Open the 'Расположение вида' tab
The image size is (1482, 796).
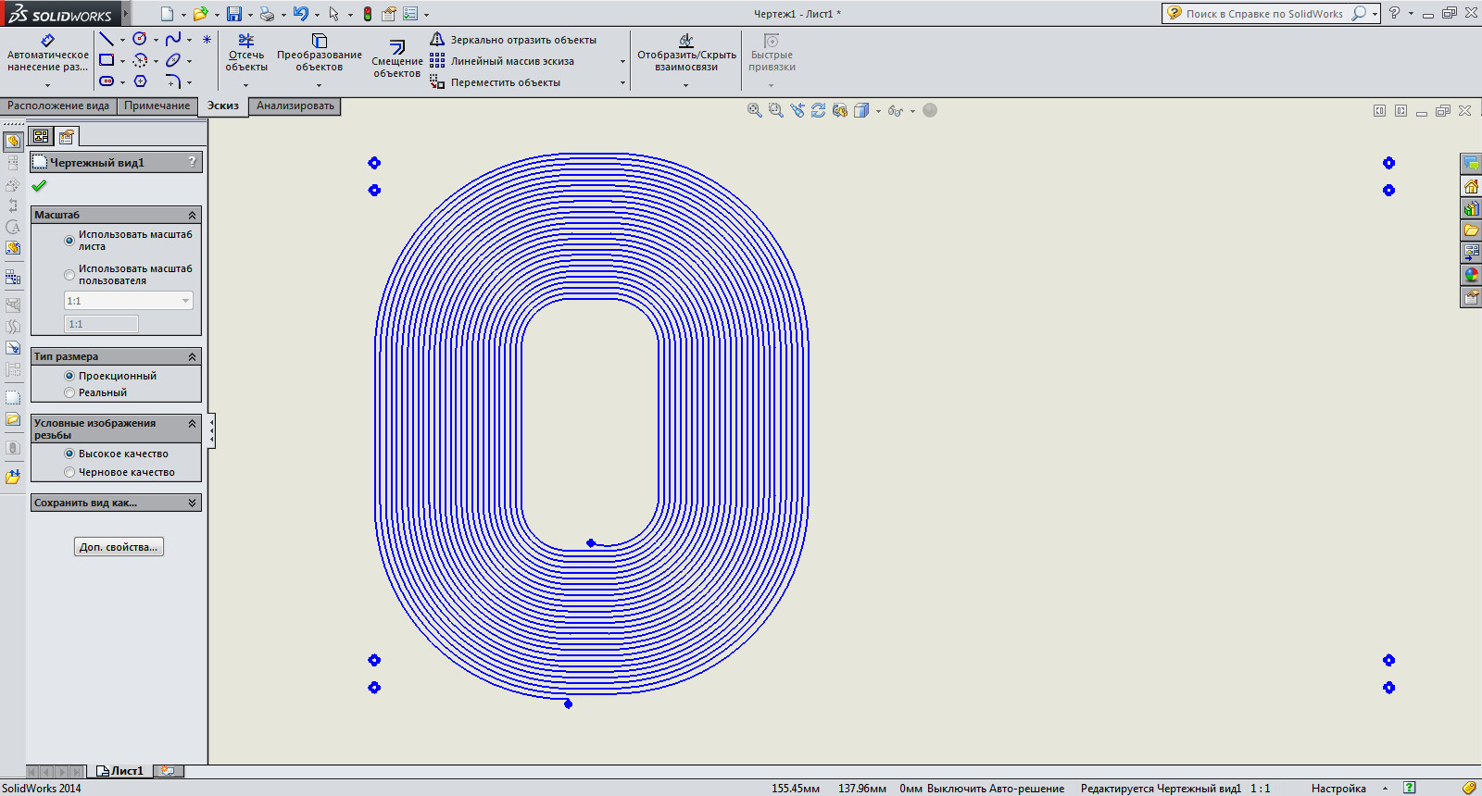tap(58, 106)
